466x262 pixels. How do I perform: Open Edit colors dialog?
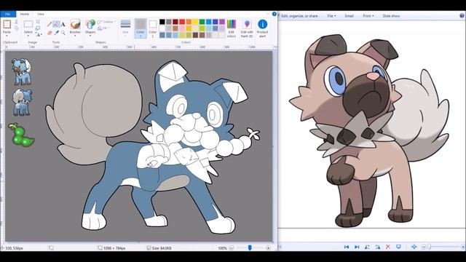232,28
